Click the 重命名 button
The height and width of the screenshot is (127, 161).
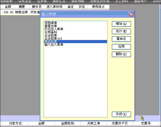tap(121, 39)
